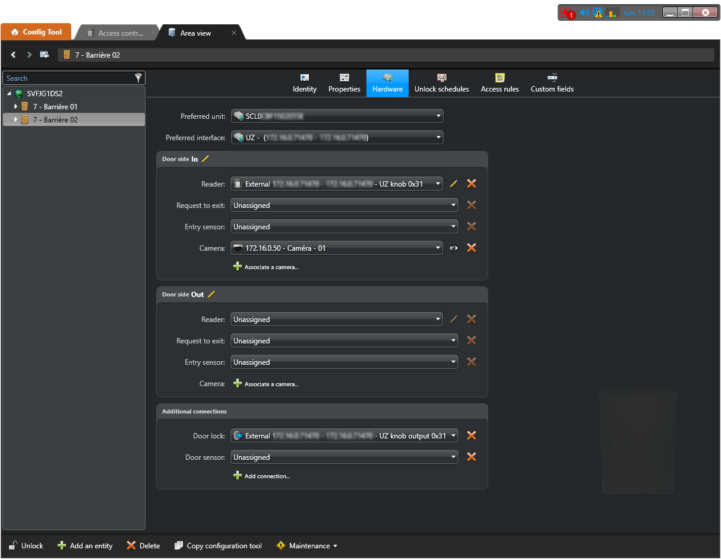Toggle camera preview eye icon
Image resolution: width=721 pixels, height=559 pixels.
point(454,248)
